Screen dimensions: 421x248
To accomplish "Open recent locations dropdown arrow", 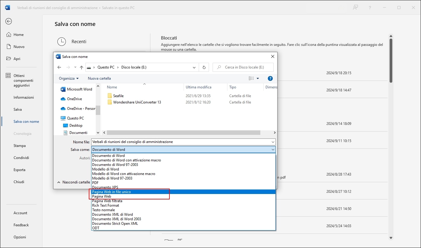I will coord(75,68).
